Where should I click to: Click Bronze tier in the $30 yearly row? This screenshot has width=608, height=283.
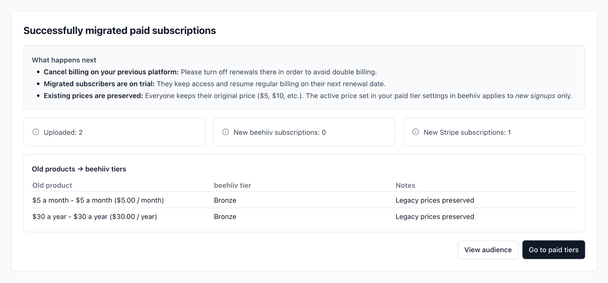225,217
